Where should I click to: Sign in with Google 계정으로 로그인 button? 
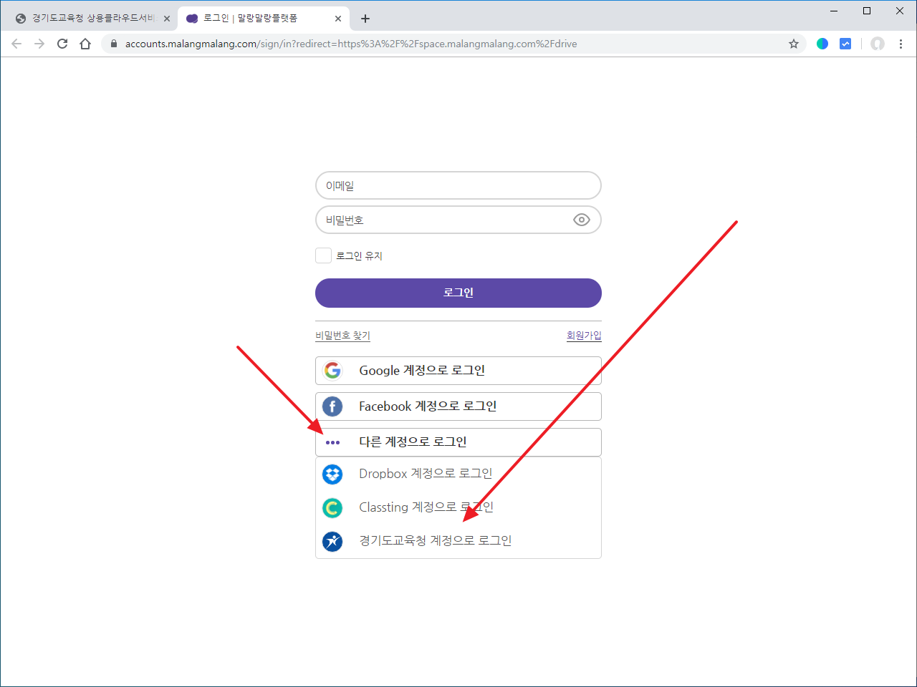pyautogui.click(x=458, y=371)
